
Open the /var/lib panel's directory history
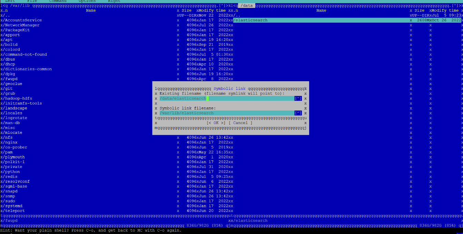(x=223, y=6)
